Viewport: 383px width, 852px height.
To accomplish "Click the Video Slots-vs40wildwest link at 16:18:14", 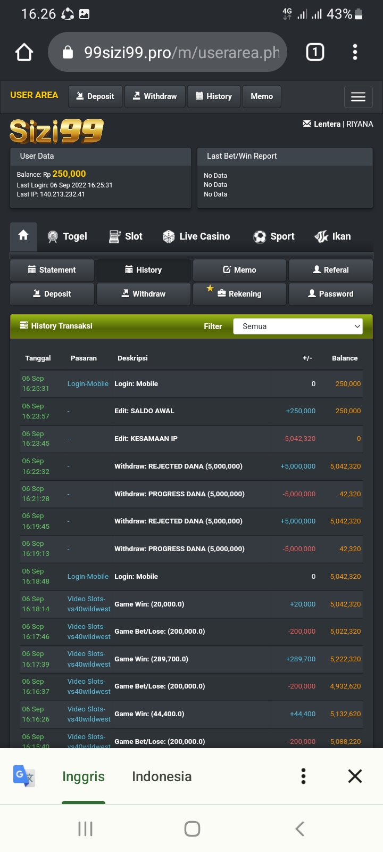I will click(89, 604).
